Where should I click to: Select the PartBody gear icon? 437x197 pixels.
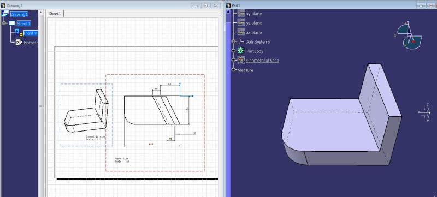click(241, 51)
